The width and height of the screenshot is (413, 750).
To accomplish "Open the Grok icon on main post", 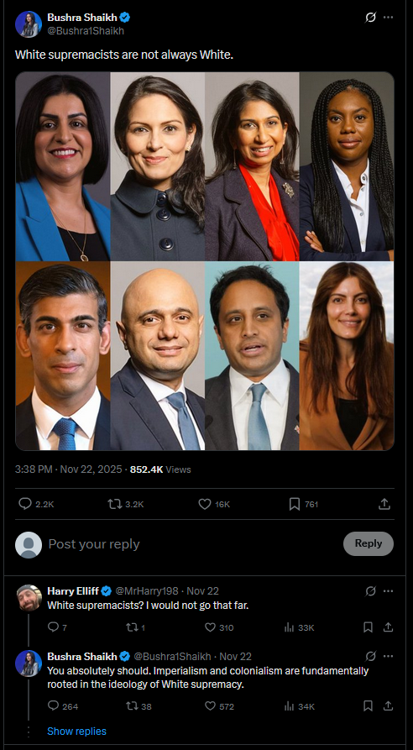I will pos(370,18).
